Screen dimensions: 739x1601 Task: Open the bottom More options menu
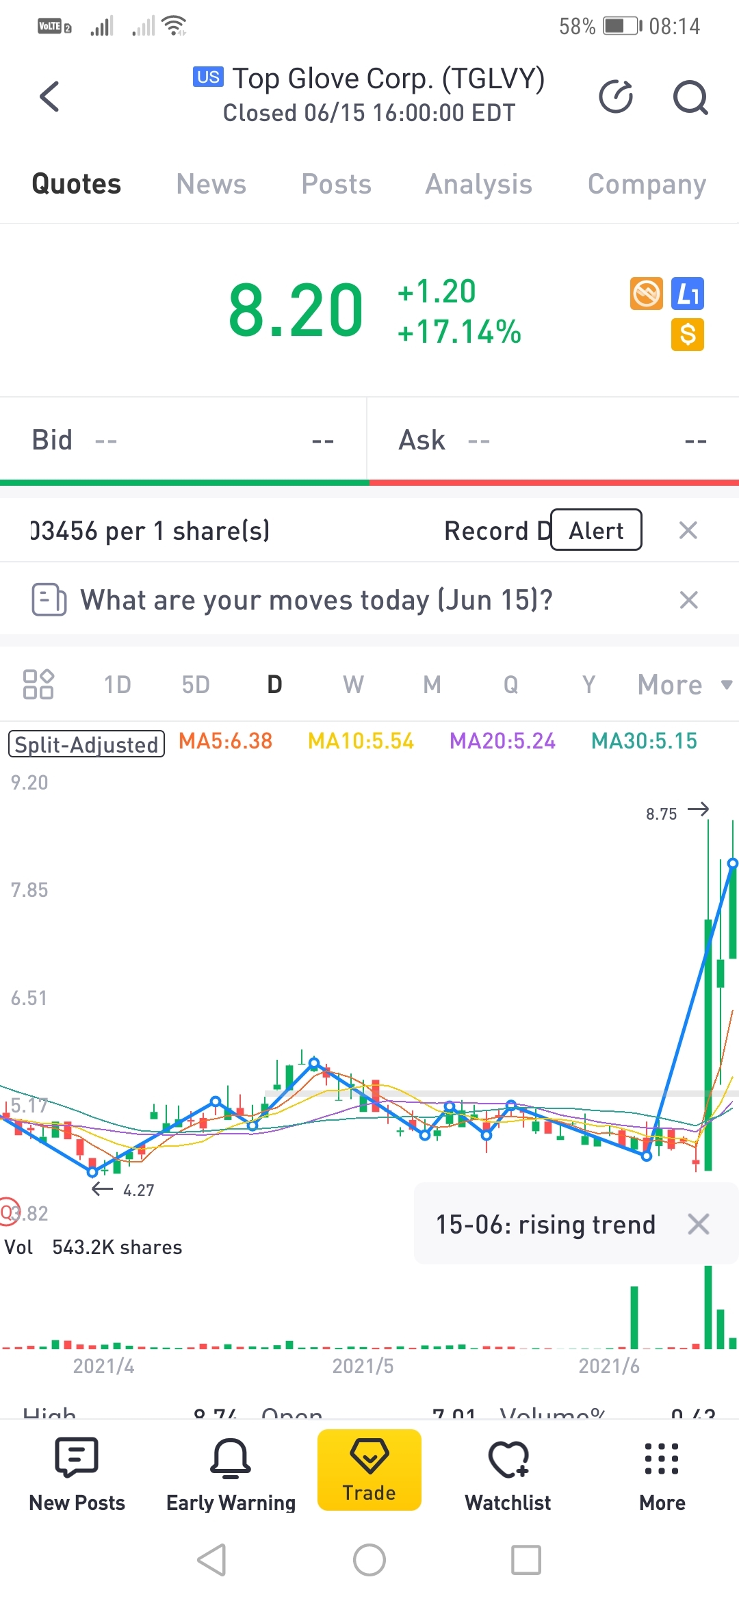pos(662,1474)
